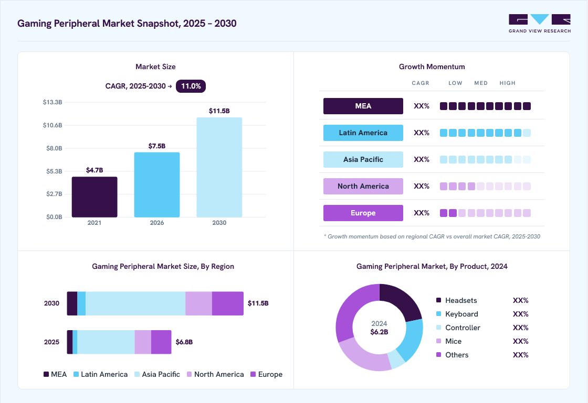Click the 2025 stacked bar row label
Screen dimensions: 588x403
coord(51,342)
